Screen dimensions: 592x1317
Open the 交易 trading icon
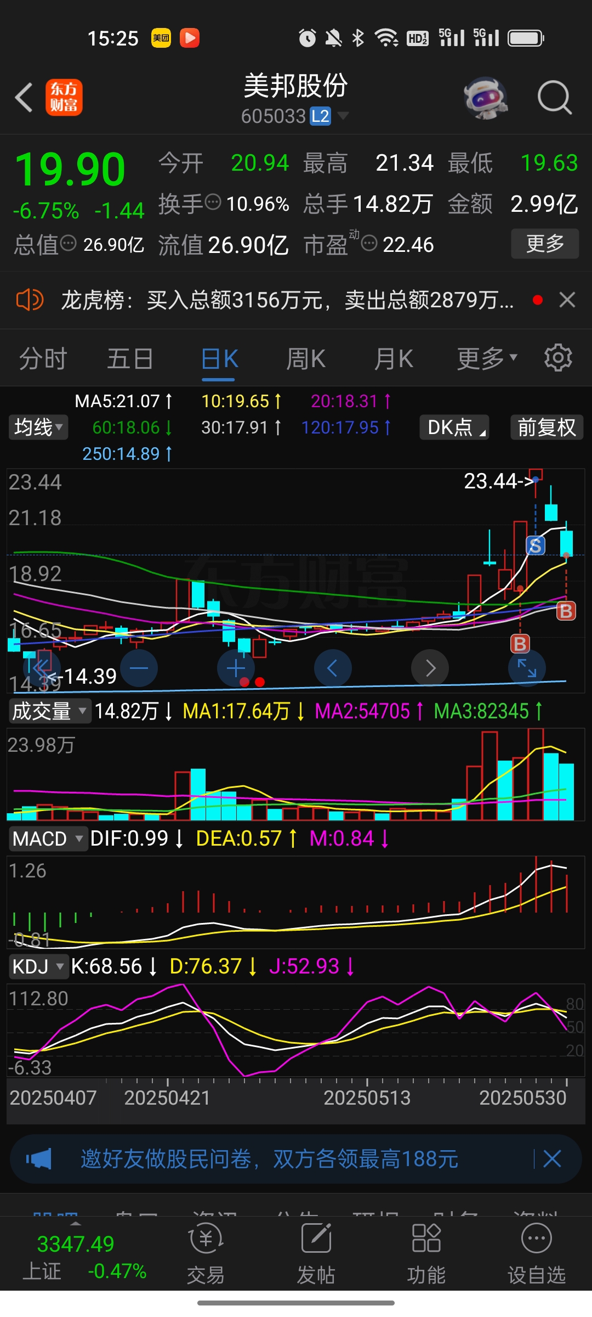[x=206, y=1254]
